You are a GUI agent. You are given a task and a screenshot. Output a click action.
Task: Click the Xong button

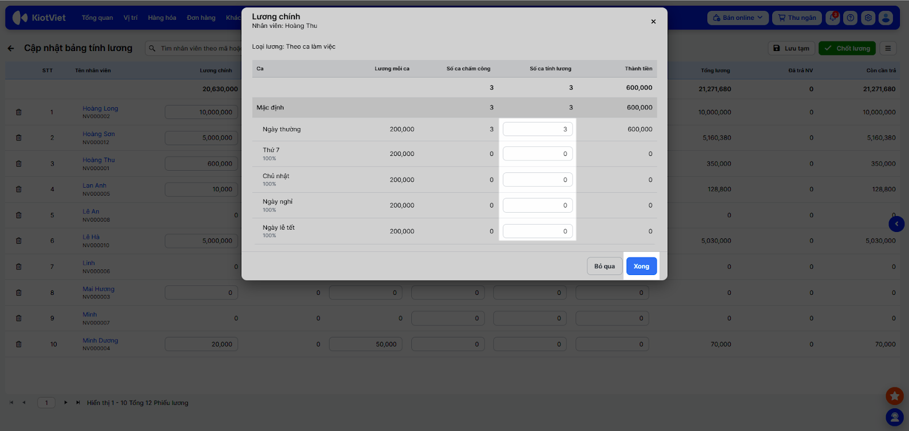coord(641,266)
